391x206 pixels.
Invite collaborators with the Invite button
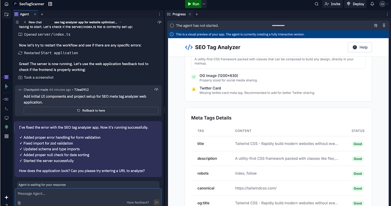(332, 4)
